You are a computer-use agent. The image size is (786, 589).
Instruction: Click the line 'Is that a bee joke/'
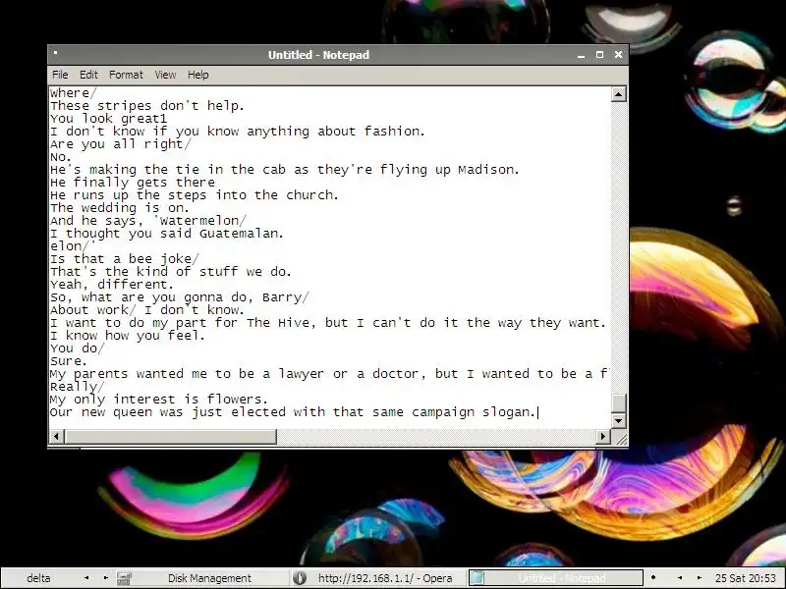125,259
